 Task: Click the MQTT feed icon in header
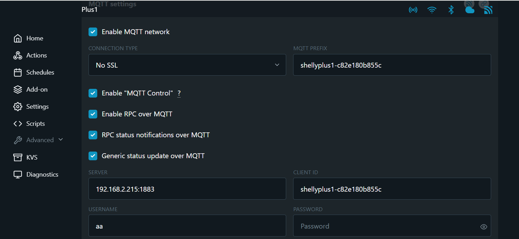(x=488, y=10)
